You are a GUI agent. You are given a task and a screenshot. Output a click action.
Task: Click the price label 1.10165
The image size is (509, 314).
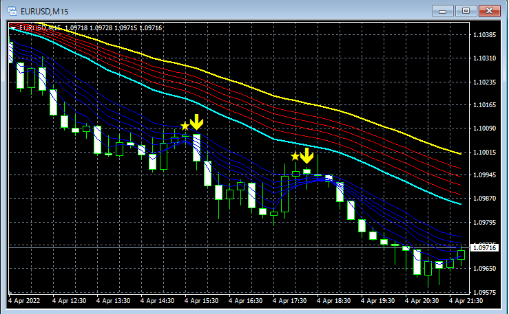[485, 105]
